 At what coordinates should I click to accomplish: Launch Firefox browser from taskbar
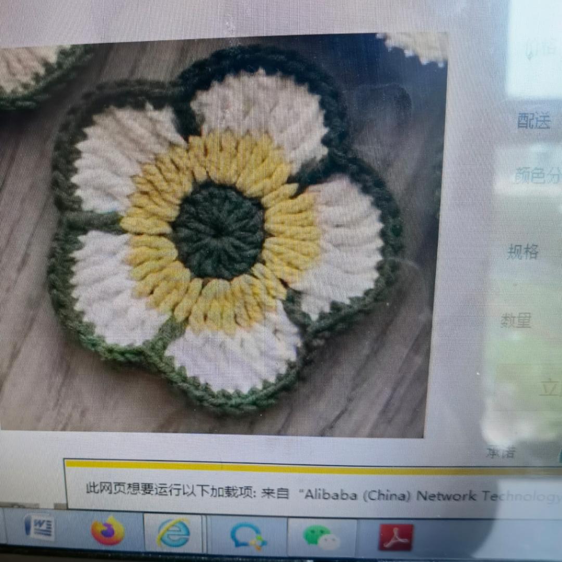pyautogui.click(x=108, y=531)
